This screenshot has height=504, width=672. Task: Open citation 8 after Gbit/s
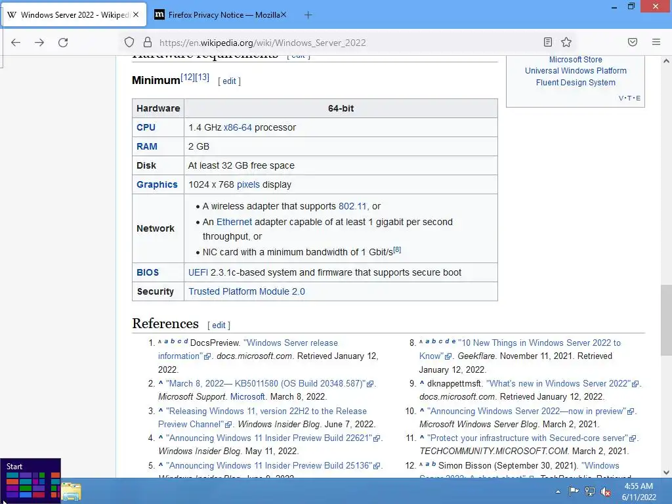[x=397, y=249]
